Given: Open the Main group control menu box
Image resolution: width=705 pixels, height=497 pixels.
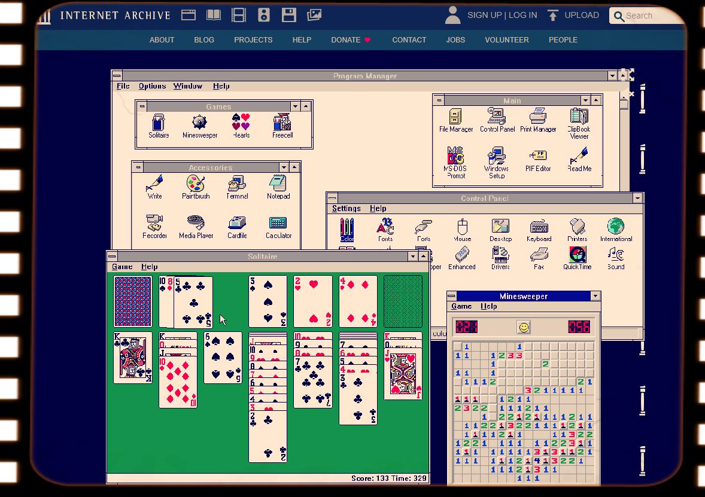Looking at the screenshot, I should pyautogui.click(x=439, y=100).
